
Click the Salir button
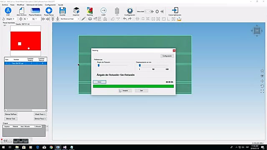[141, 91]
